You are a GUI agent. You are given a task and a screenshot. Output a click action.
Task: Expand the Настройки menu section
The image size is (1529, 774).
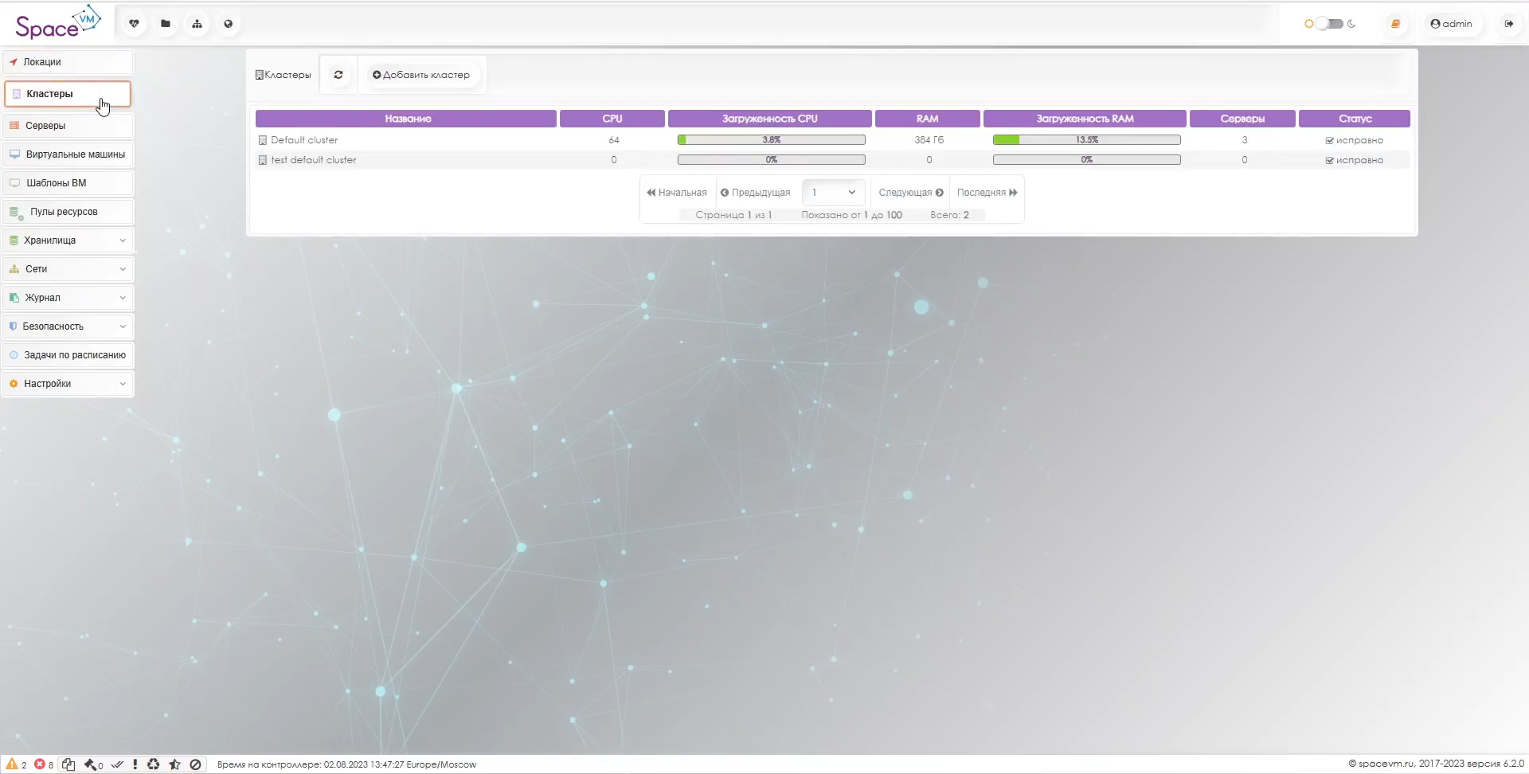click(x=68, y=384)
